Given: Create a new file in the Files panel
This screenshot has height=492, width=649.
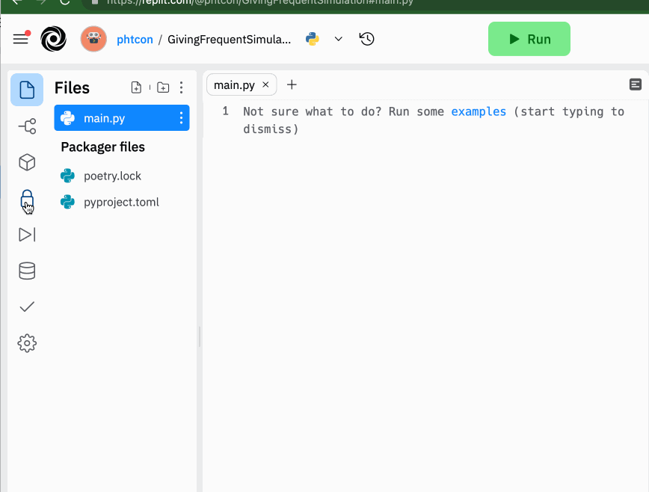Looking at the screenshot, I should (136, 87).
